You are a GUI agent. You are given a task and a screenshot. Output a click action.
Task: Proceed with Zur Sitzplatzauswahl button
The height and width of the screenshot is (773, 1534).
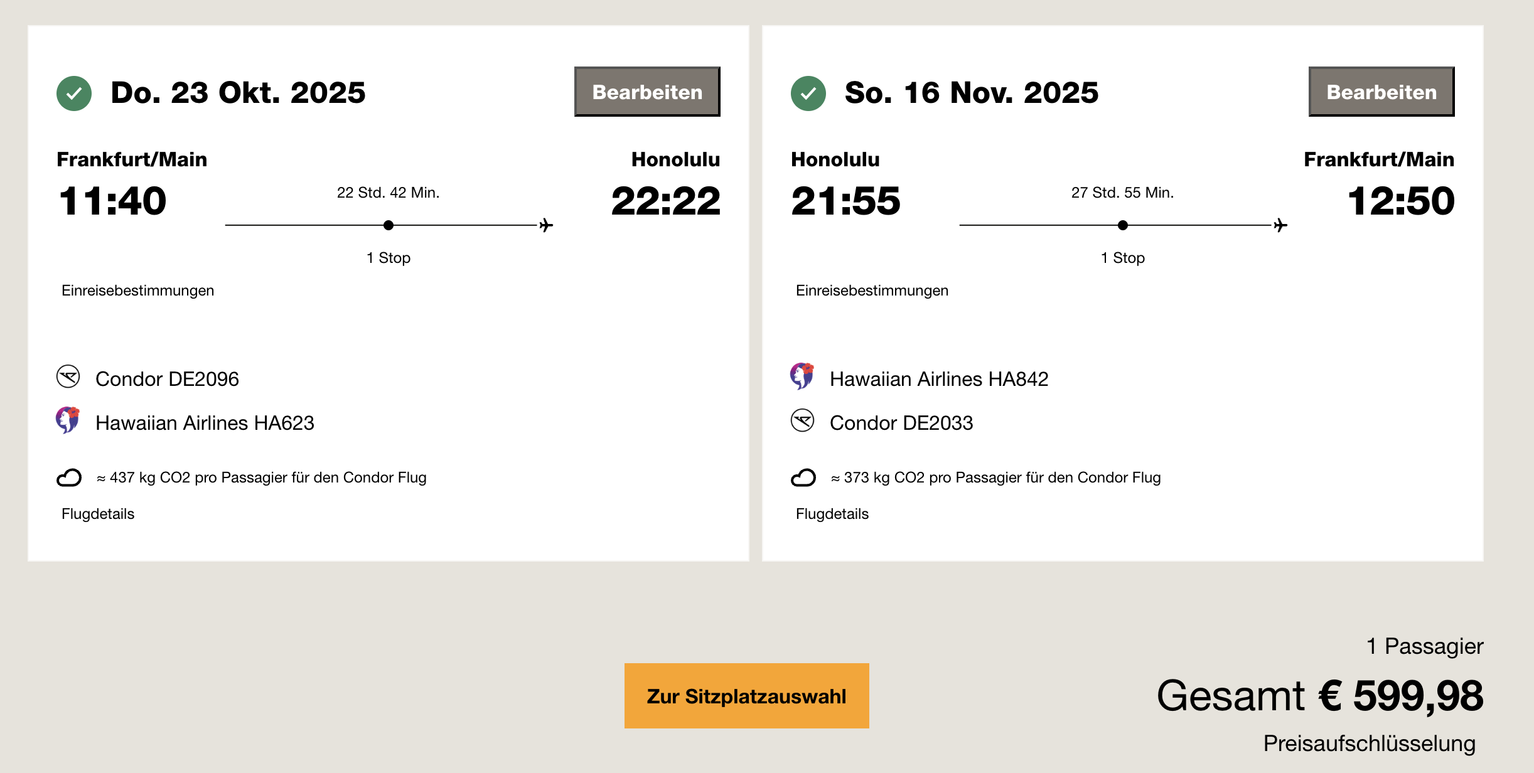tap(746, 696)
